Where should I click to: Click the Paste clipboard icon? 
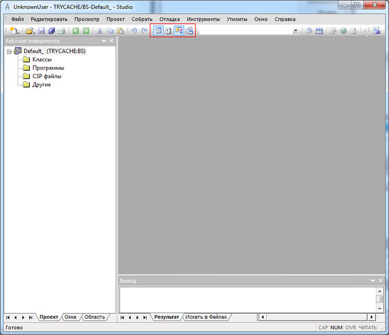click(120, 31)
